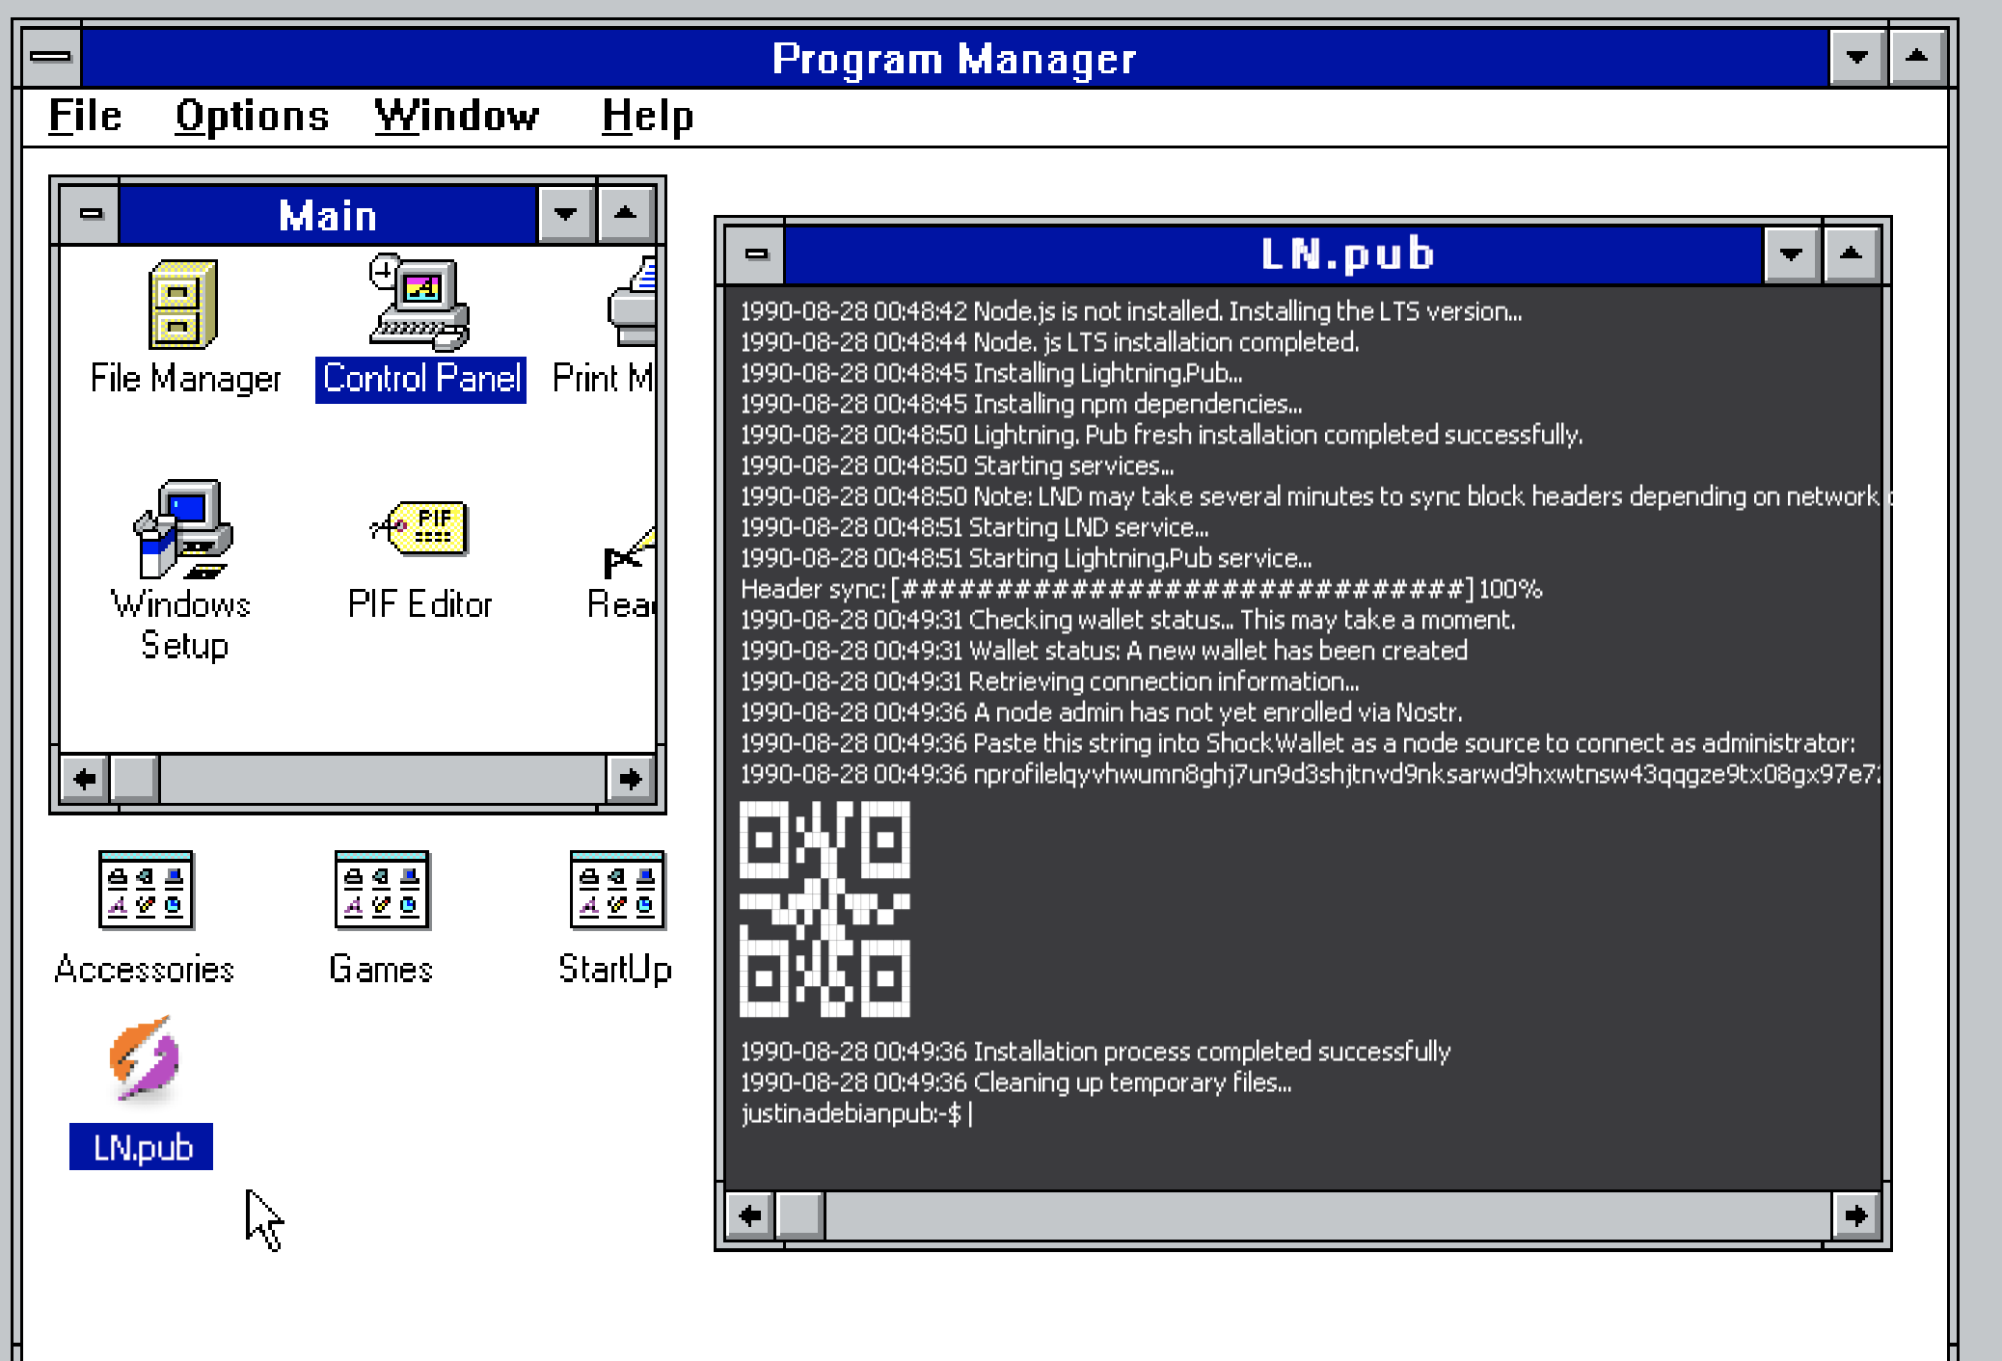Open the File menu
This screenshot has height=1361, width=2002.
(x=85, y=117)
